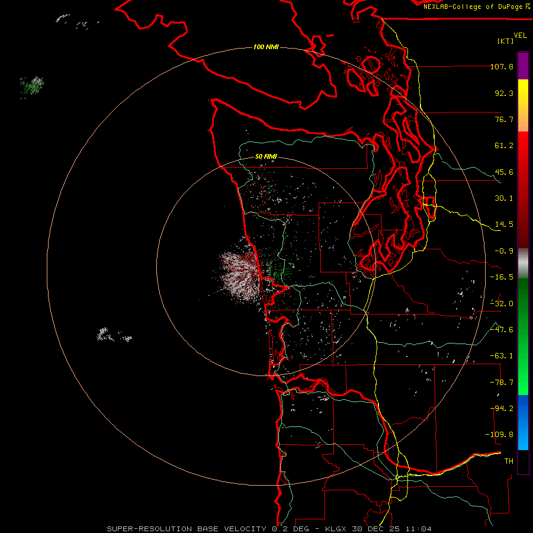Click the white offshore echo cluster at lower left
The height and width of the screenshot is (533, 533).
(114, 335)
